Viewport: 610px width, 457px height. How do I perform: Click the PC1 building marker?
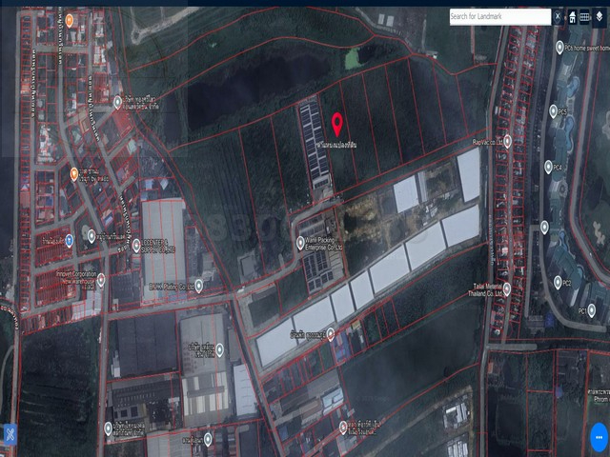click(592, 310)
